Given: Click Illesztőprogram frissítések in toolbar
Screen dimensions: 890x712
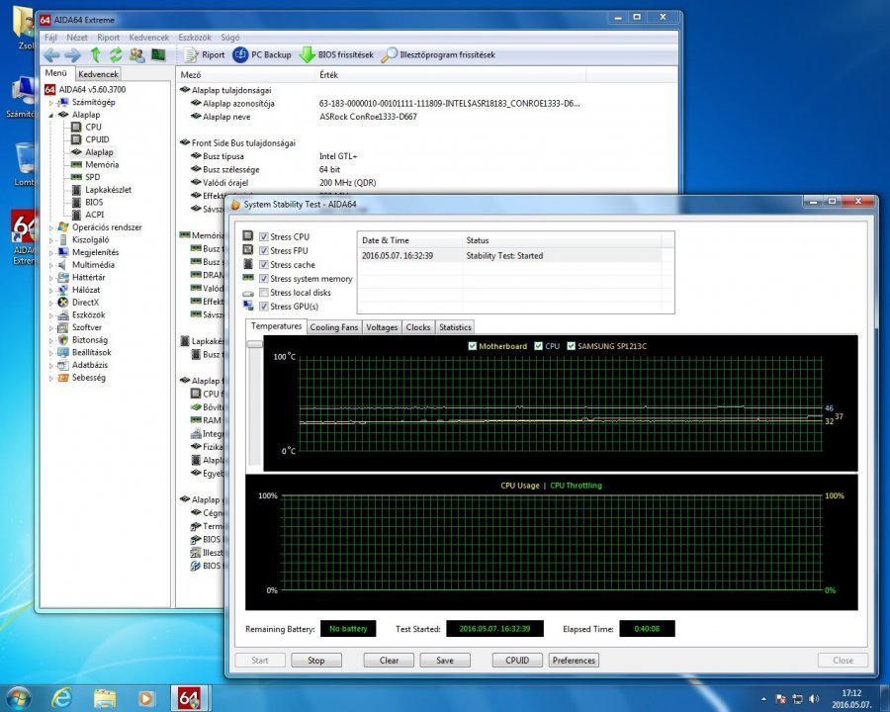Looking at the screenshot, I should tap(438, 55).
